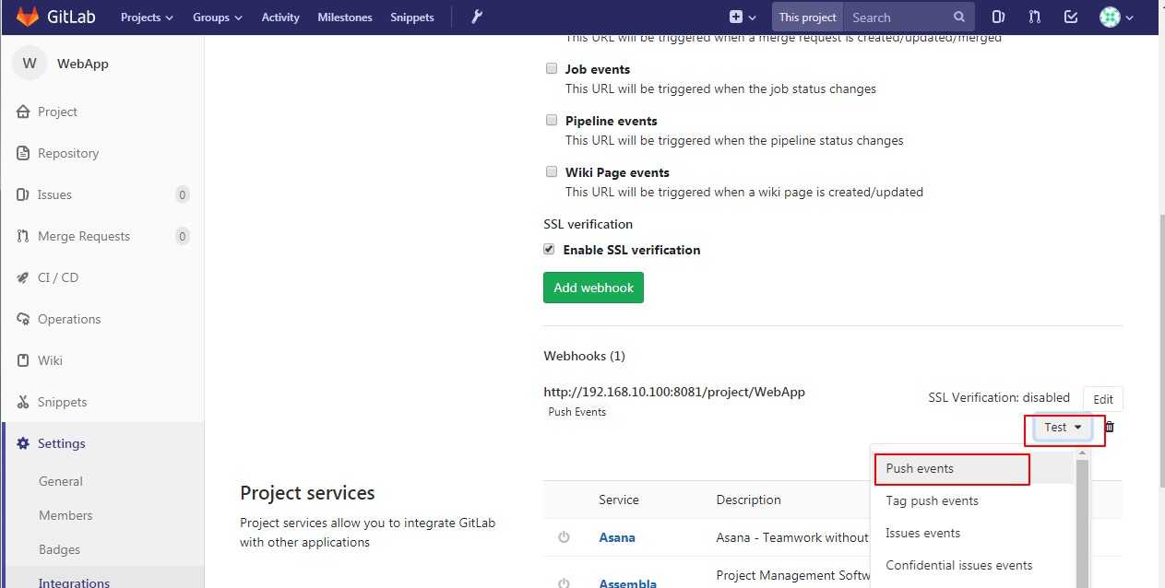Open the Test webhook dropdown

click(x=1063, y=428)
